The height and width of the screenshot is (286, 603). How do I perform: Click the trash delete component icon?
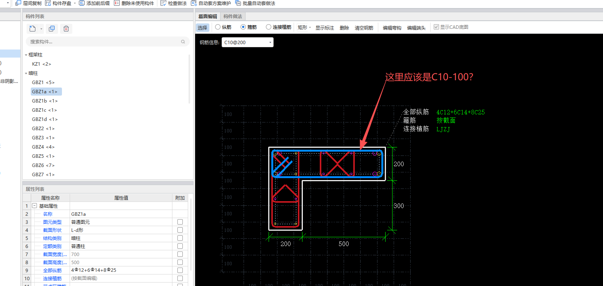tap(66, 28)
